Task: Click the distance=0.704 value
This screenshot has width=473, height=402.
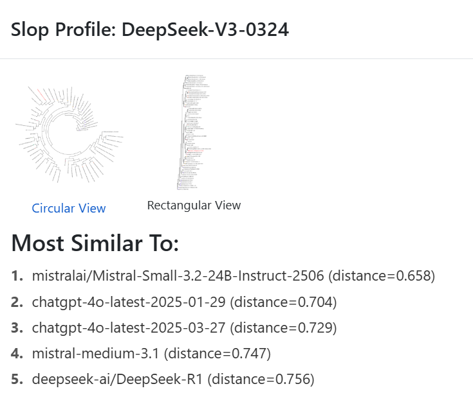Action: pyautogui.click(x=283, y=302)
